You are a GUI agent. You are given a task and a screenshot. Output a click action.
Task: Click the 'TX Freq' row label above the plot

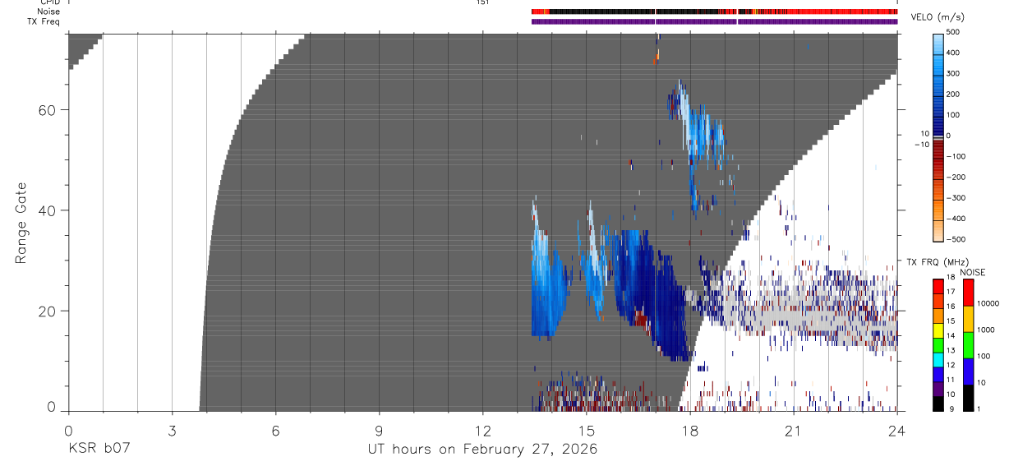tap(43, 21)
